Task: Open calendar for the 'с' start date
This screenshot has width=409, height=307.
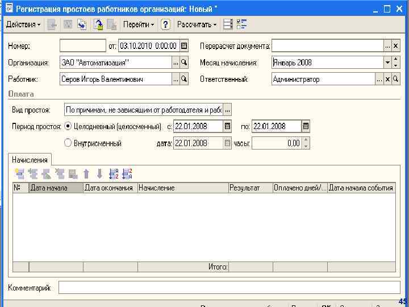Action: pos(227,127)
